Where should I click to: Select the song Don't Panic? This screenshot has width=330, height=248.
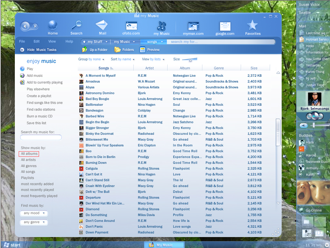pyautogui.click(x=94, y=226)
